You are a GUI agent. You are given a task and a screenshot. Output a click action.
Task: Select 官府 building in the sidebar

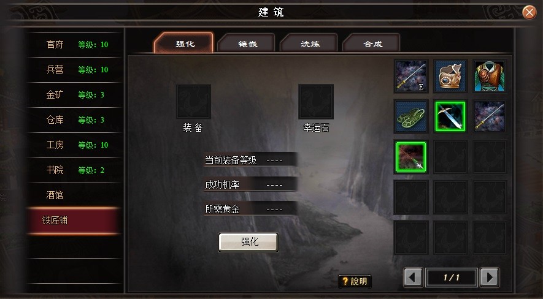[74, 45]
